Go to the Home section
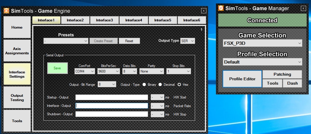This screenshot has height=134, width=311. [x=17, y=27]
